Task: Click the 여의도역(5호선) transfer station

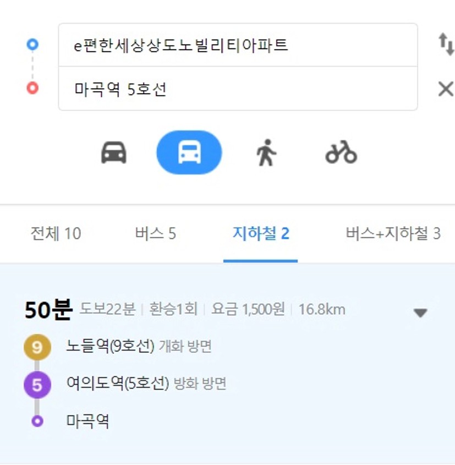Action: pyautogui.click(x=118, y=384)
